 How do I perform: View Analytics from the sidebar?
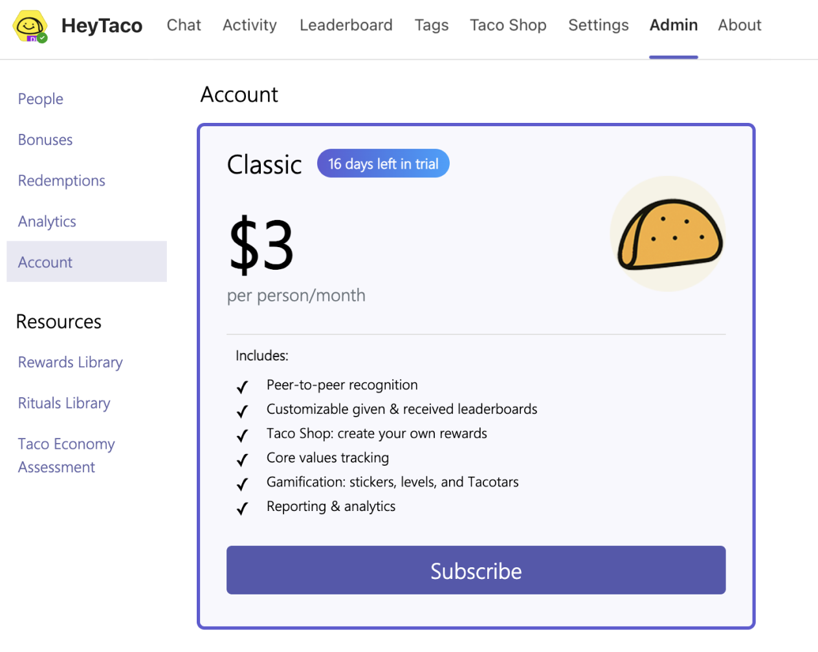(x=47, y=221)
